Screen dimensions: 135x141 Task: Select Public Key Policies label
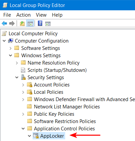(54, 114)
